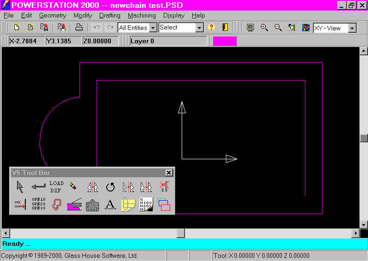Click the New file icon
The width and height of the screenshot is (368, 261).
click(x=17, y=28)
